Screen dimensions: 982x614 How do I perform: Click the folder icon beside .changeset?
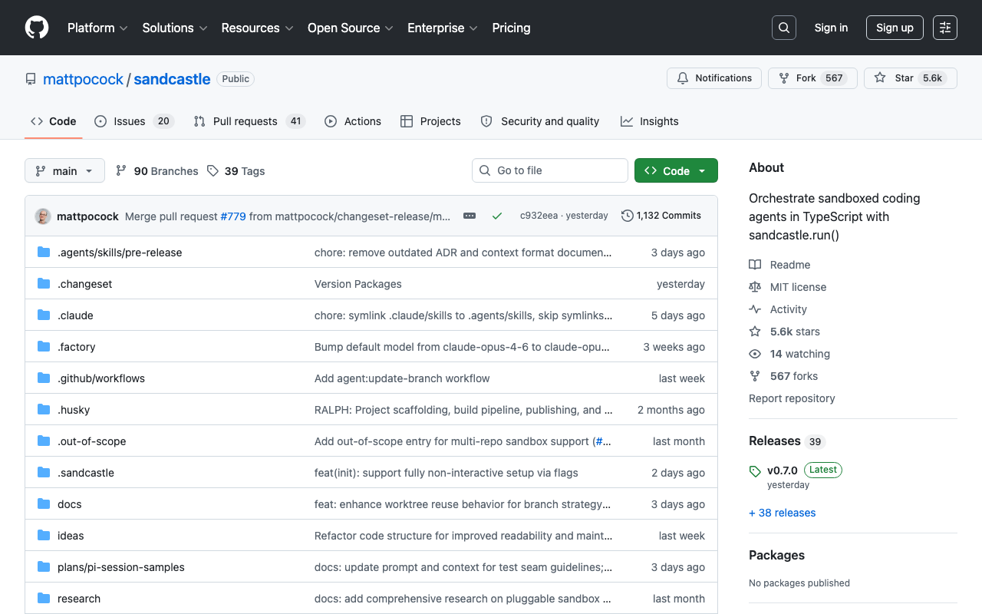(44, 284)
